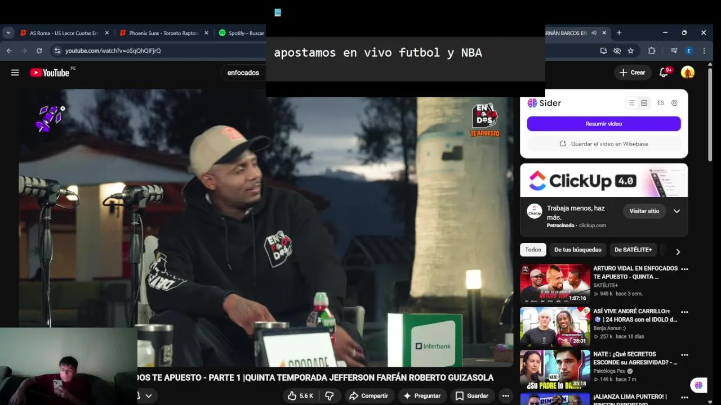Open ClickUp 4.0 ad banner
This screenshot has width=721, height=405.
pyautogui.click(x=604, y=180)
